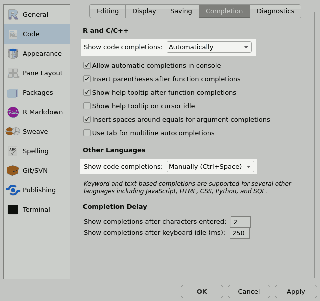
Task: Expand Other Languages completions dropdown
Action: 210,167
